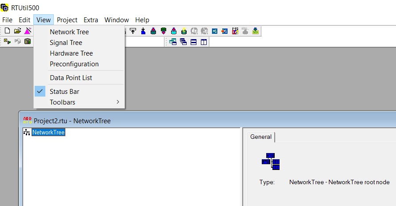Click the blue network block icon
The width and height of the screenshot is (396, 206).
point(215,31)
